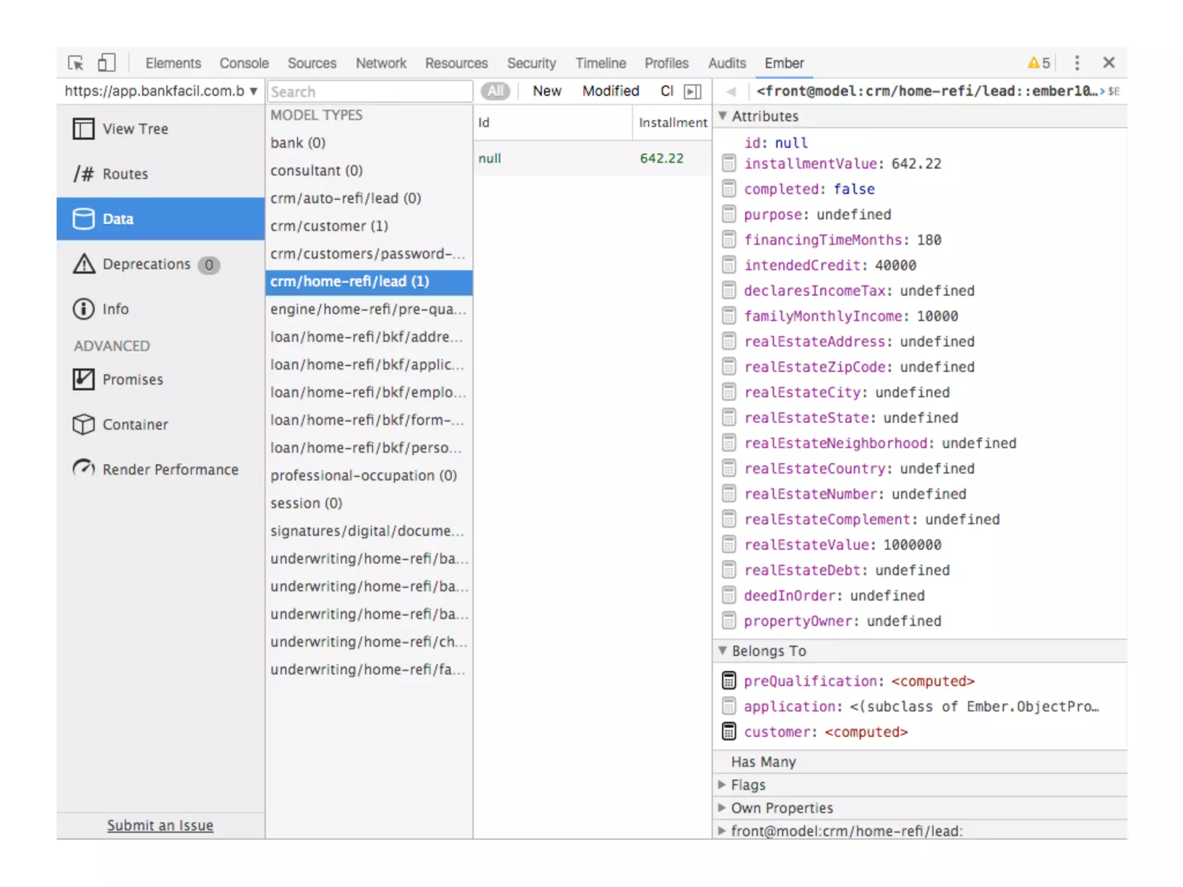Click the DevTools three-dot menu icon

click(x=1077, y=62)
